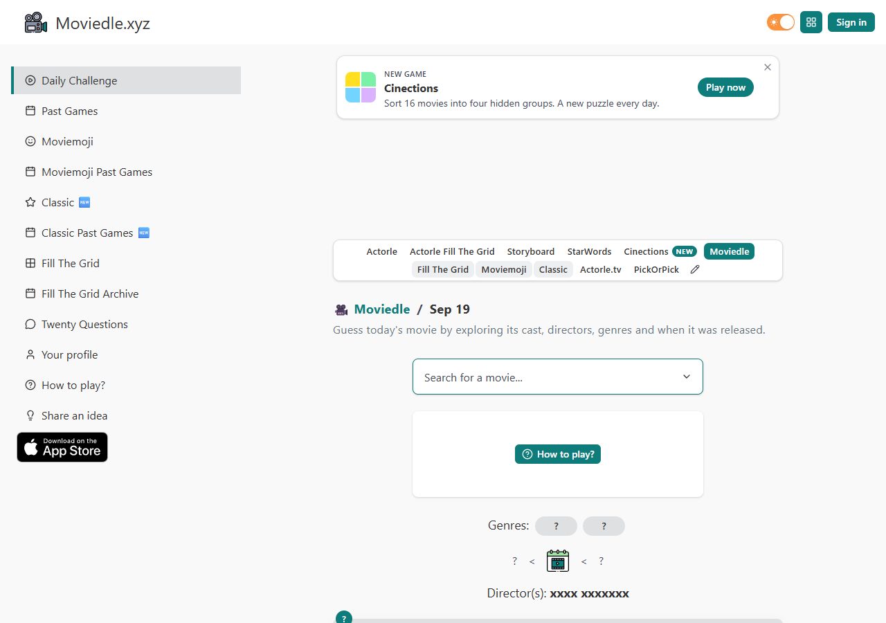Viewport: 886px width, 623px height.
Task: Open the Actorle.tv tab
Action: (x=601, y=269)
